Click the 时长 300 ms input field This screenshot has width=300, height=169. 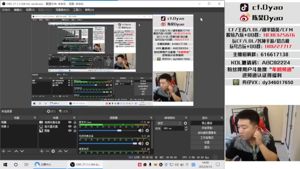(173, 128)
